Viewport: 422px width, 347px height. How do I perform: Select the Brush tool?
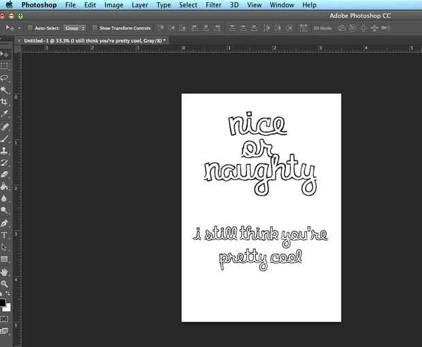click(4, 138)
